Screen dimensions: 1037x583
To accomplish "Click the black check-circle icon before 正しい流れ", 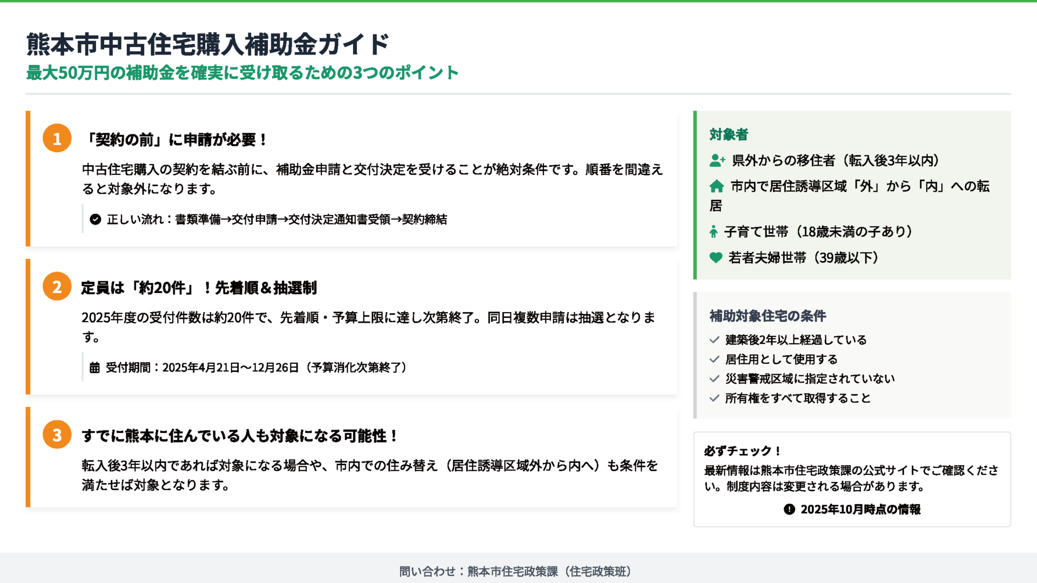I will coord(96,219).
